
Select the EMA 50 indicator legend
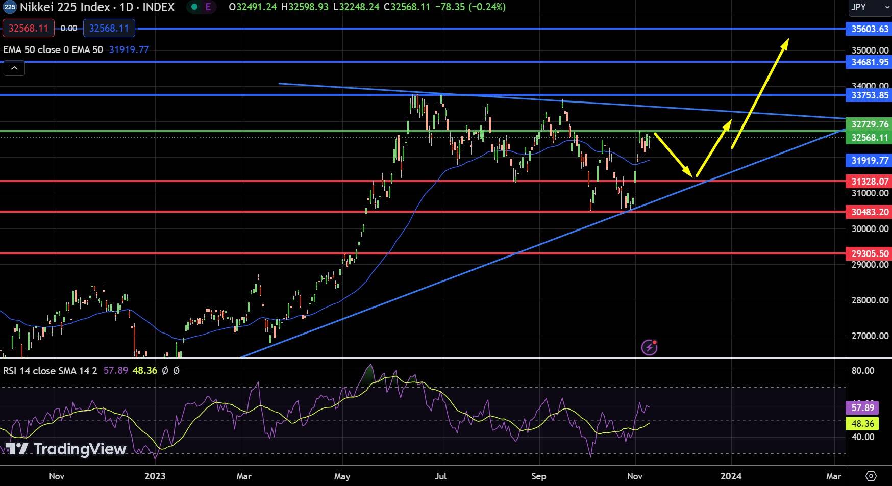click(53, 49)
